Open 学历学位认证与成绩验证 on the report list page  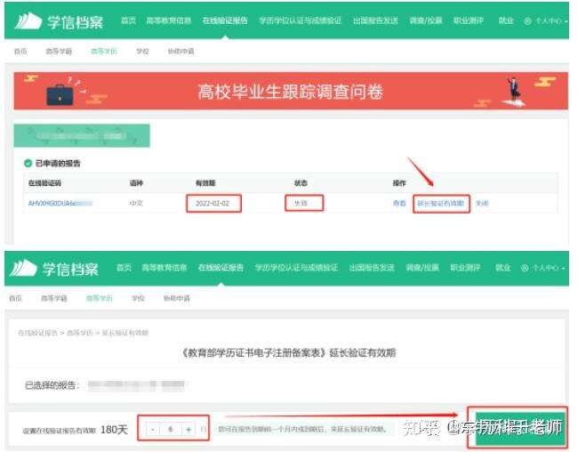point(300,20)
